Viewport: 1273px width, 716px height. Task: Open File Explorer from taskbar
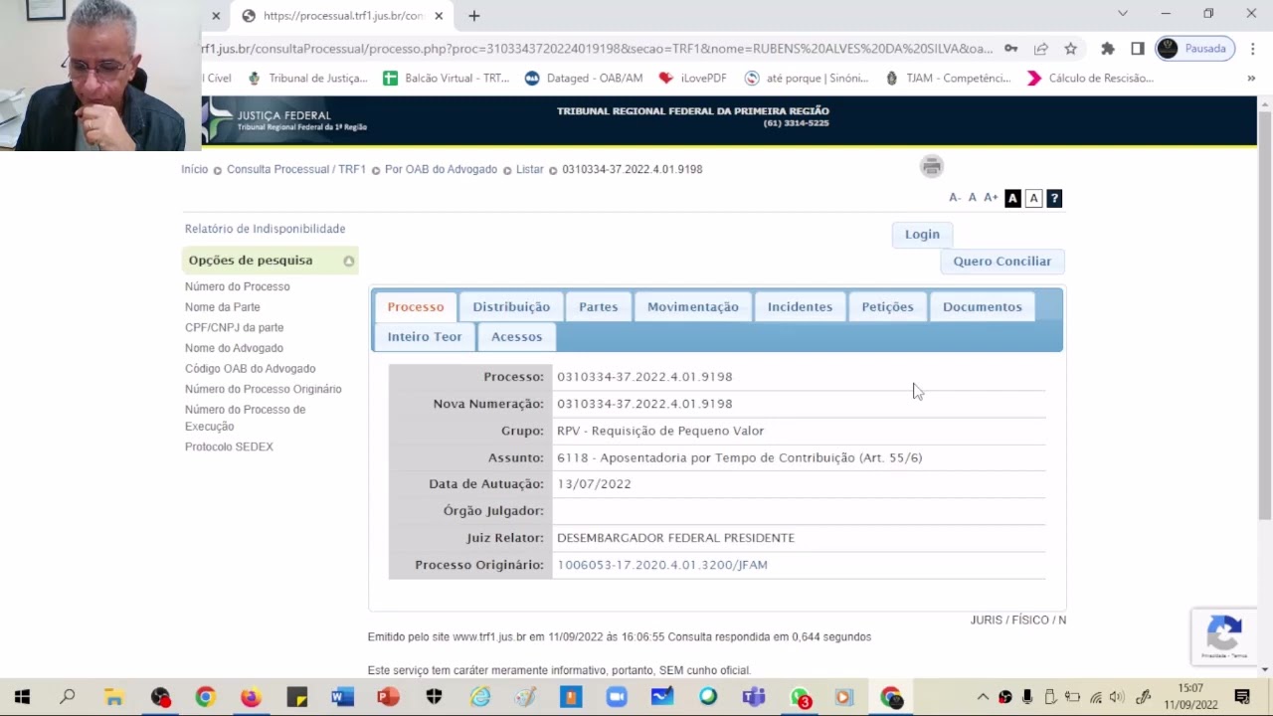[x=113, y=697]
